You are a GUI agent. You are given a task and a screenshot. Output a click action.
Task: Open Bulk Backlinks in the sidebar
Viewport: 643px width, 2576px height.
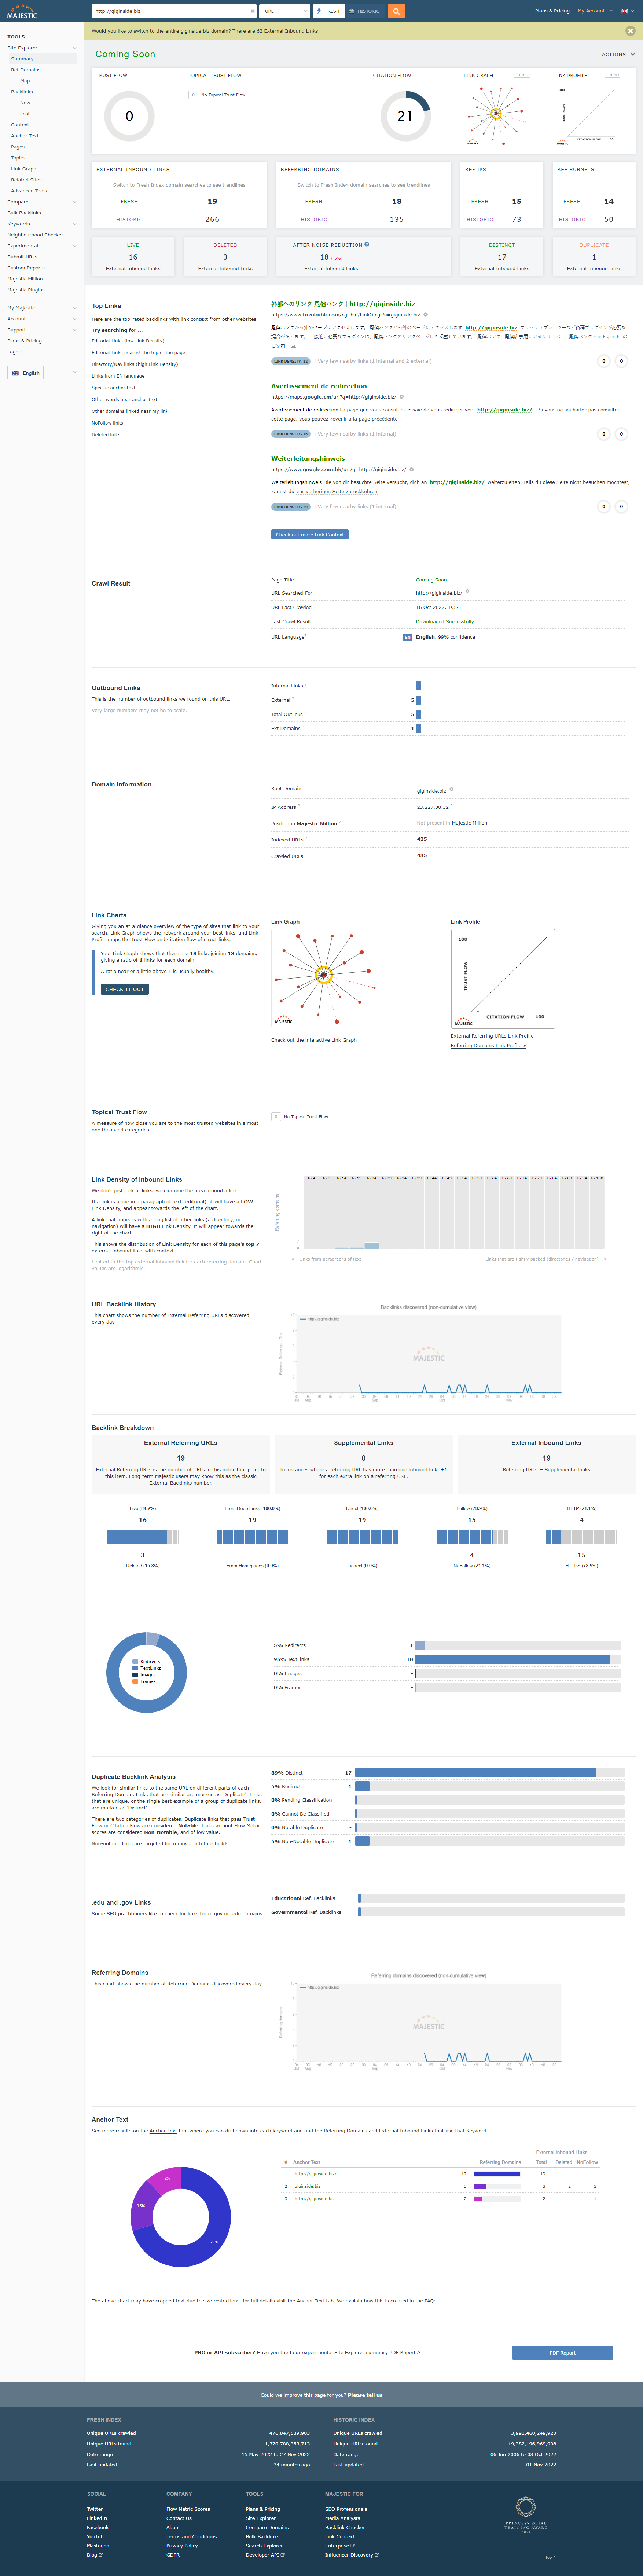coord(24,213)
